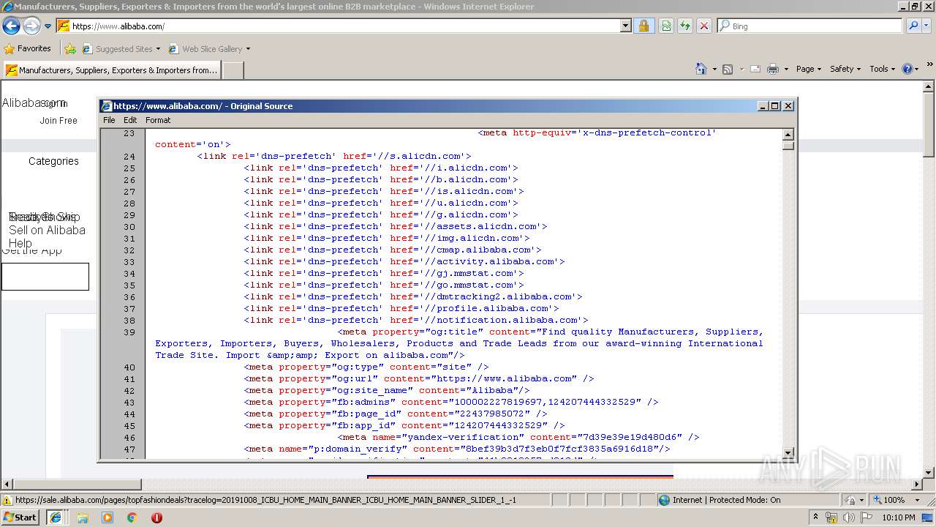Open Windows Explorer folder from taskbar
This screenshot has height=527, width=936.
coord(83,517)
